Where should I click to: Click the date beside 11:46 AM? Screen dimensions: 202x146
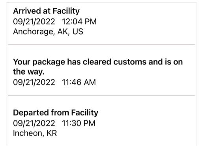[34, 82]
